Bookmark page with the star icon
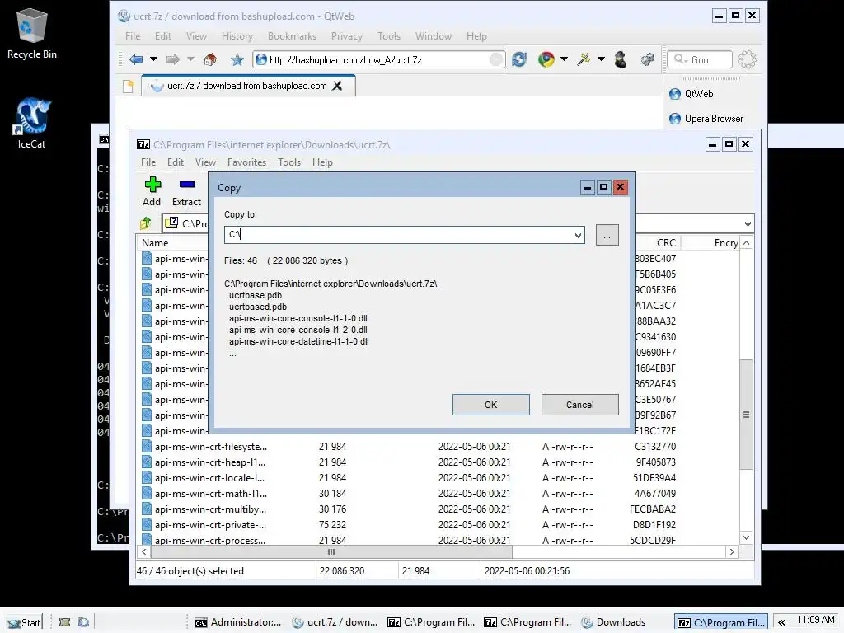The image size is (844, 633). tap(237, 59)
